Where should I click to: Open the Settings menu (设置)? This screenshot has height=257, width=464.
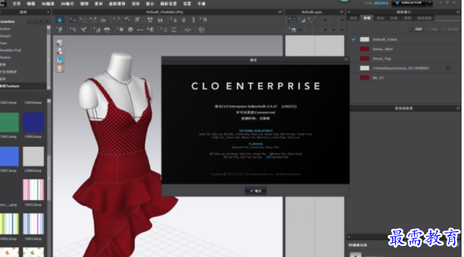click(x=187, y=4)
